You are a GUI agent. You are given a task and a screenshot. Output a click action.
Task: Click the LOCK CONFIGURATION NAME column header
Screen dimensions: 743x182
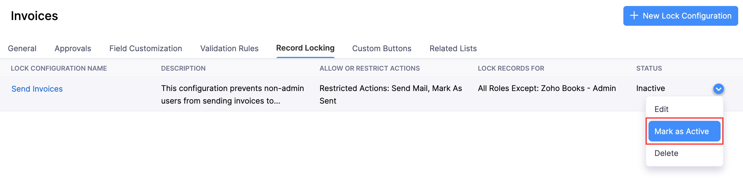click(x=59, y=68)
